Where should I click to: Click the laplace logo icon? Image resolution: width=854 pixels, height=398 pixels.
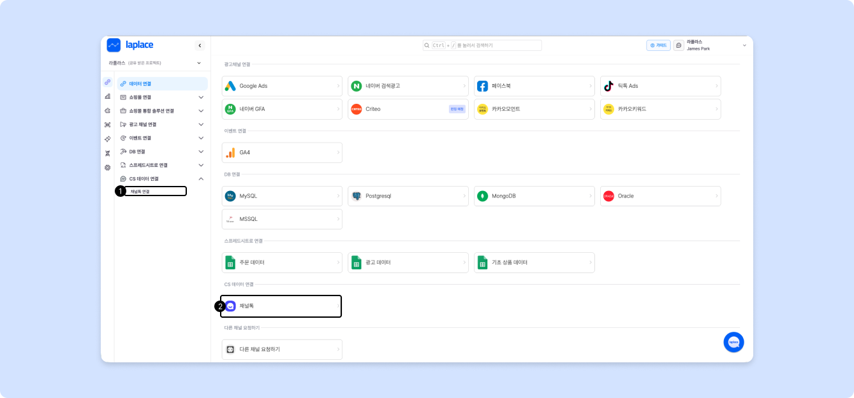tap(114, 45)
